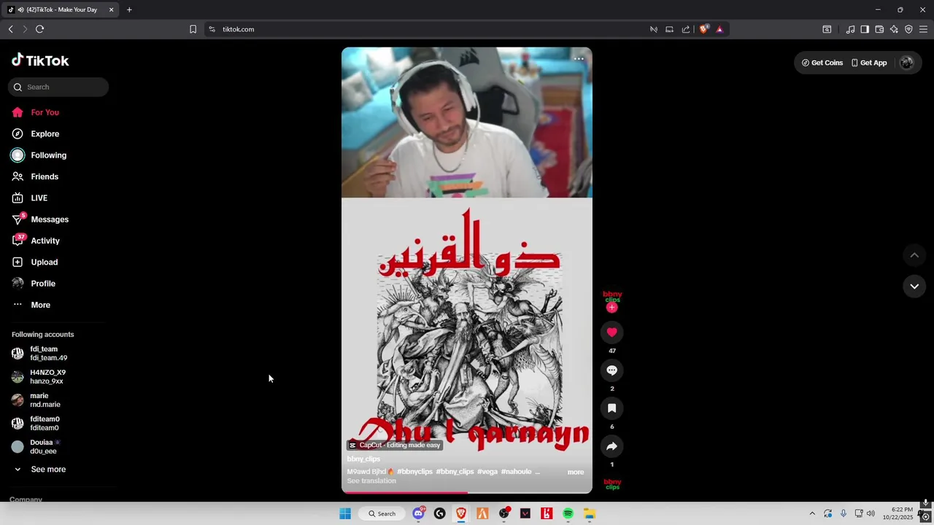Go back in the browser

pos(10,29)
